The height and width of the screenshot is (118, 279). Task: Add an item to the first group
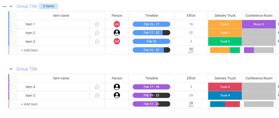[x=29, y=50]
